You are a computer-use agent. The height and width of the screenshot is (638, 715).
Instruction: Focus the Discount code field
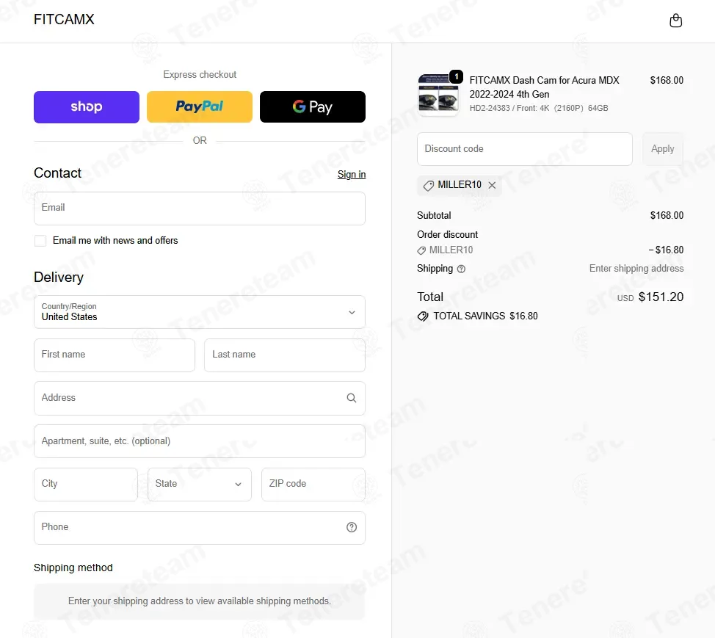click(x=524, y=149)
